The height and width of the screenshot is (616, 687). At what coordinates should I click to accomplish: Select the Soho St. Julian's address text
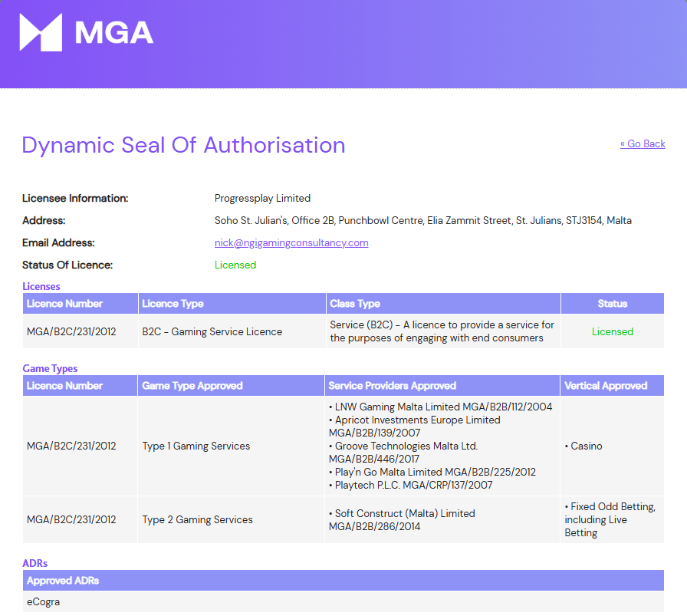[422, 220]
